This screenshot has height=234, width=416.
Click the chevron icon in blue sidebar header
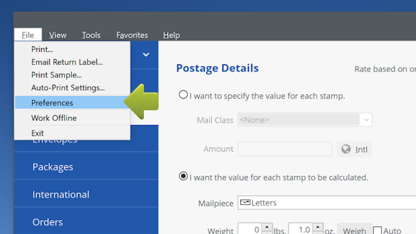tap(146, 54)
